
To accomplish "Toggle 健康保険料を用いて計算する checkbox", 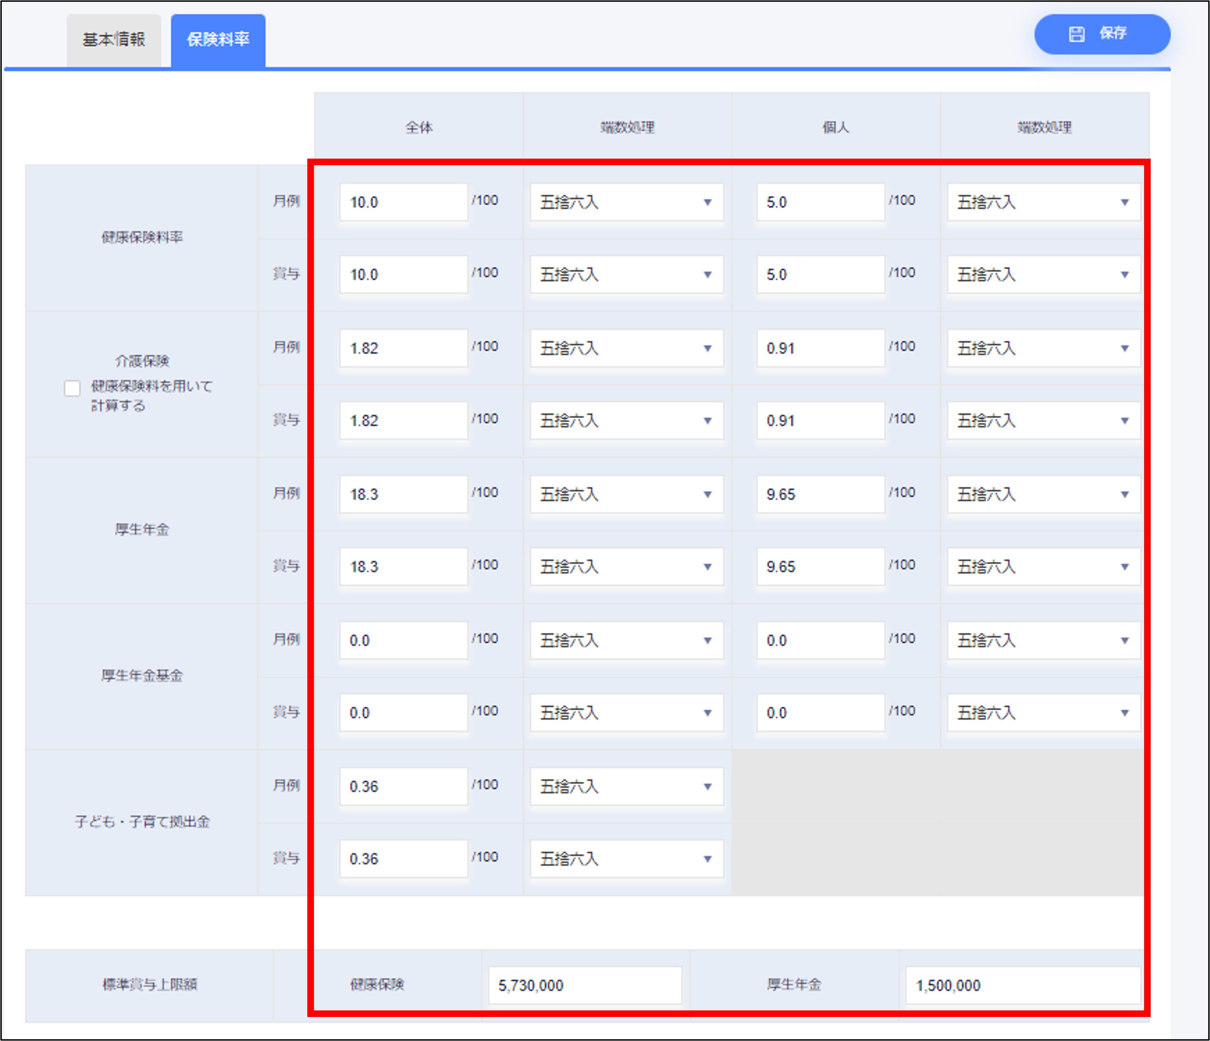I will pyautogui.click(x=72, y=388).
